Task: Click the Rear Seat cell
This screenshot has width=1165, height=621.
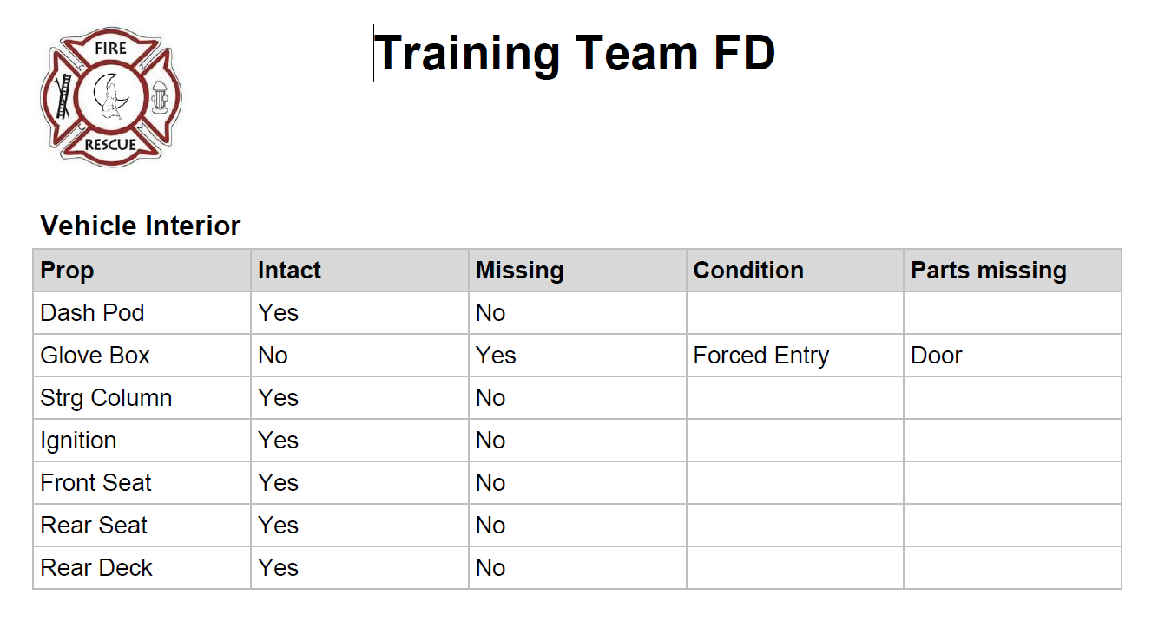Action: tap(142, 526)
